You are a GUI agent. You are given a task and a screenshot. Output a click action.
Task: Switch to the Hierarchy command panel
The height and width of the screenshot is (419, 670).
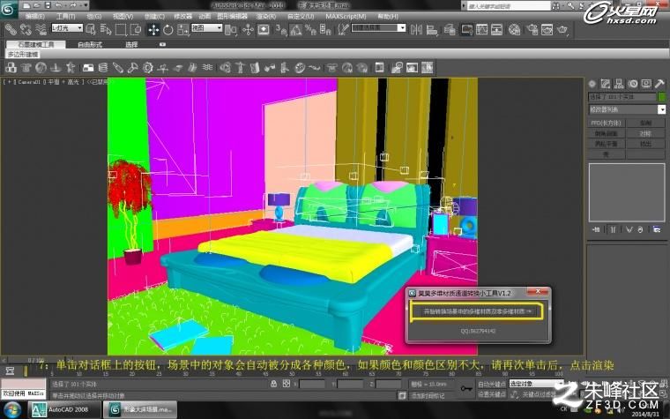[x=619, y=84]
